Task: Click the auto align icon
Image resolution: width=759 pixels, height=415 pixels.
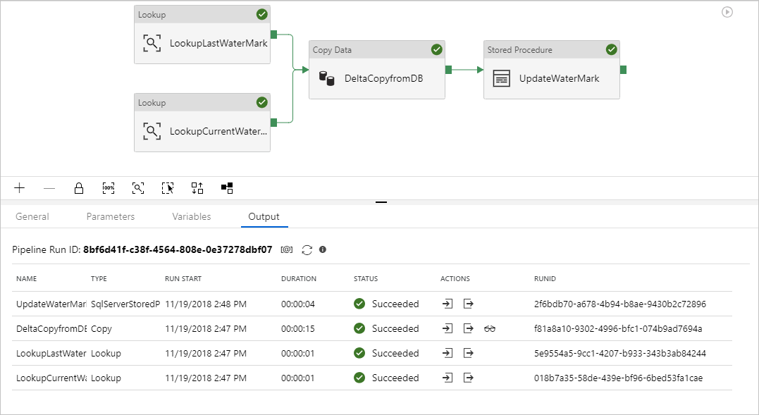Action: (x=197, y=188)
